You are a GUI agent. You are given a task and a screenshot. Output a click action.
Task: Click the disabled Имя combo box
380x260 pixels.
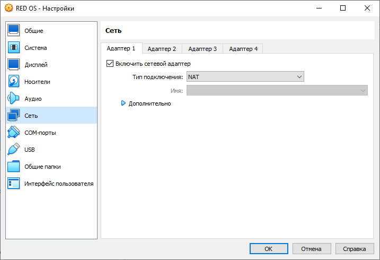(277, 91)
